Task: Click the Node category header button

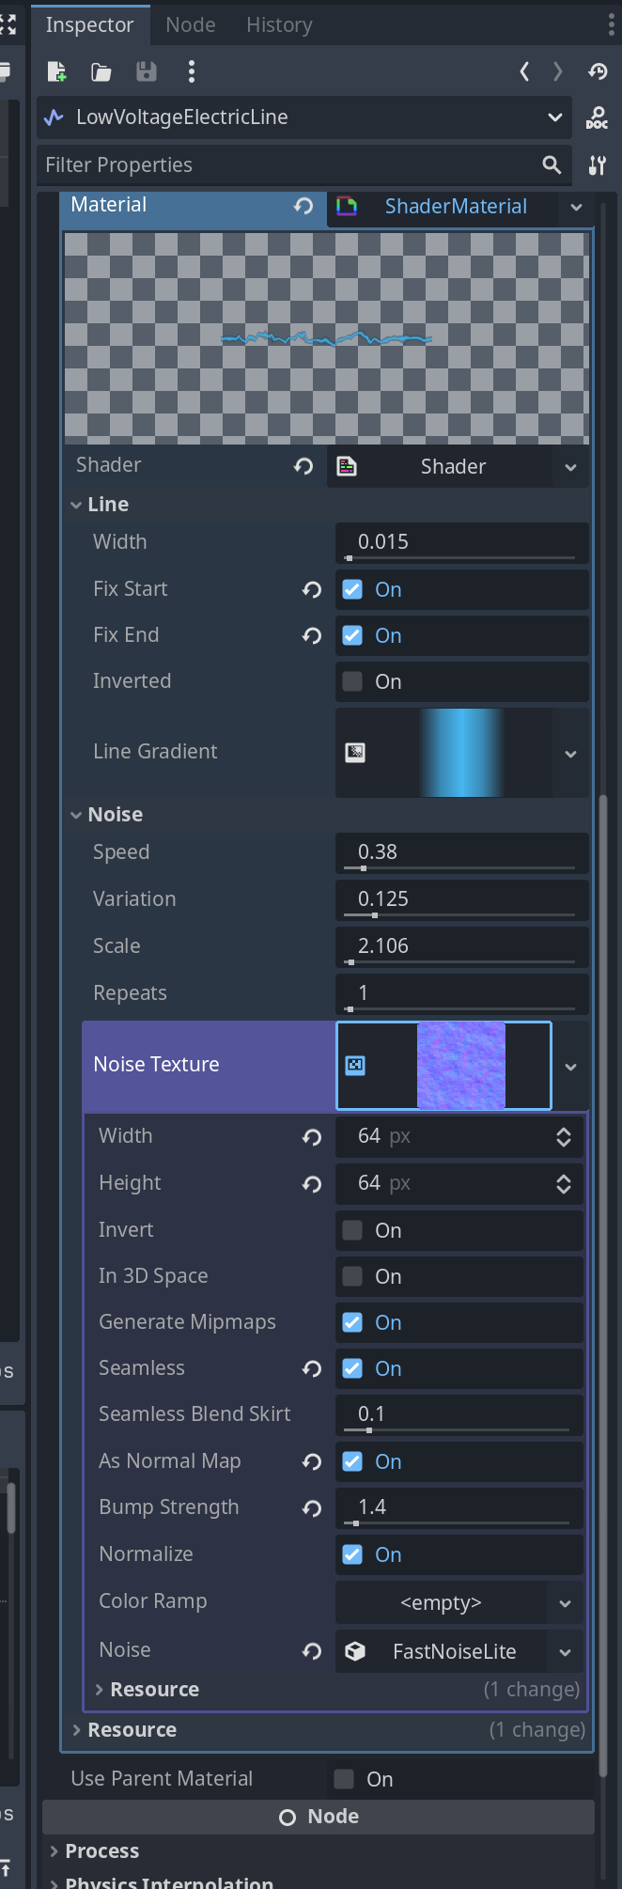Action: (x=319, y=1817)
